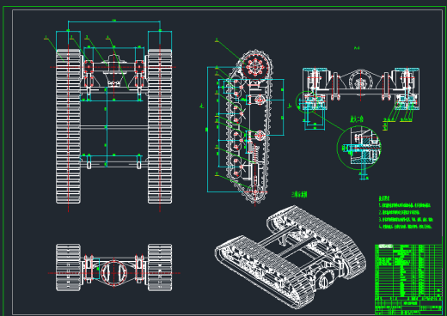
Task: Select the red drive sprocket in the side view
Action: 254,68
